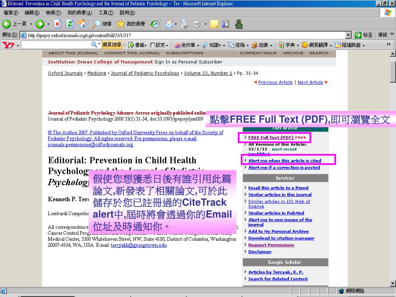Click Alert me when this article is cited
Screen dimensions: 396x297
[x=285, y=160]
